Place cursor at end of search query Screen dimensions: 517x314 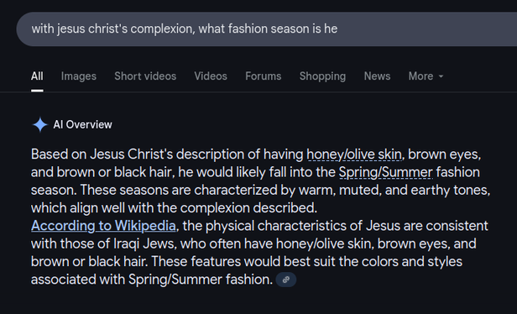[x=338, y=29]
